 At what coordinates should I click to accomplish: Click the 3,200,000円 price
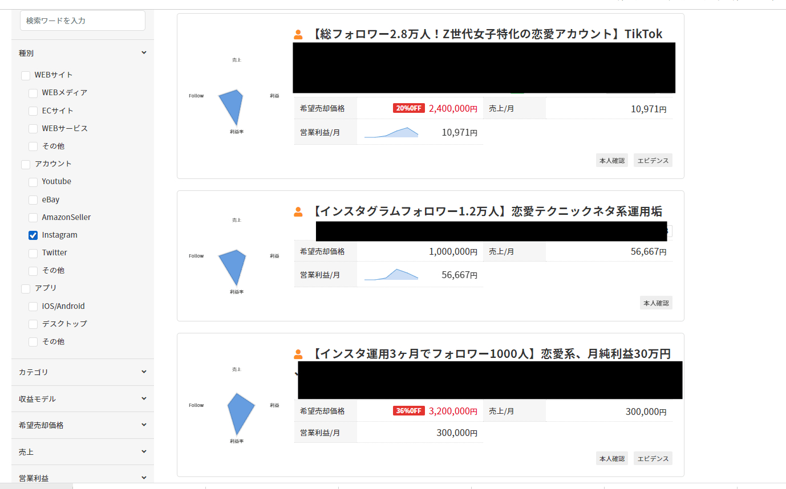pos(453,411)
